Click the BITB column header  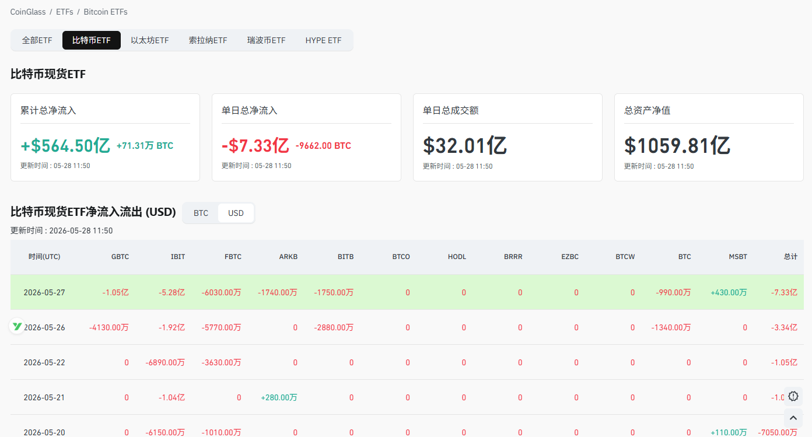345,257
